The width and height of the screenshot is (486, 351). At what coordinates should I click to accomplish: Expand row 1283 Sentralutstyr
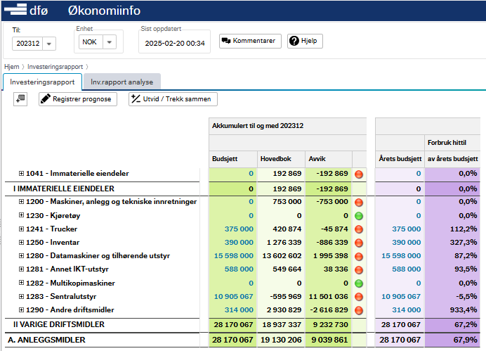point(21,296)
